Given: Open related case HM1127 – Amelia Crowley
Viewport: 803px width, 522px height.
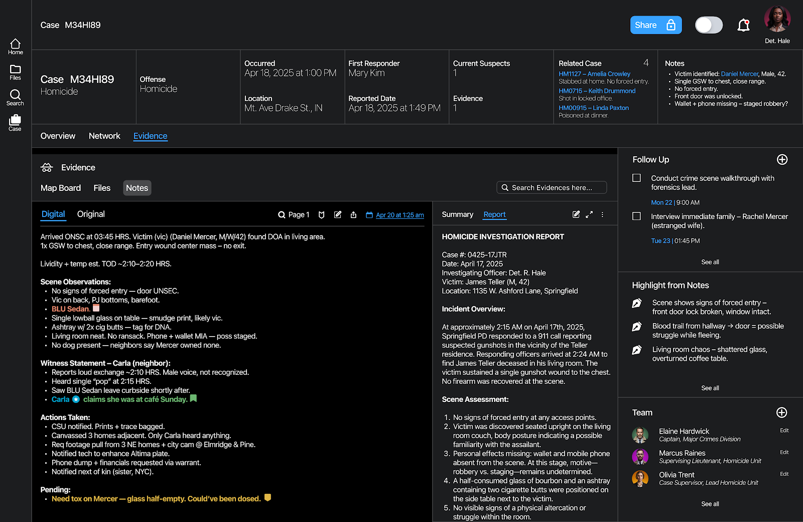Looking at the screenshot, I should pyautogui.click(x=594, y=74).
